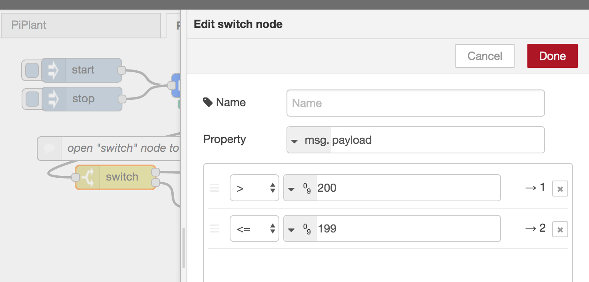Click the branching icon on switch node
589x282 pixels.
click(x=88, y=177)
